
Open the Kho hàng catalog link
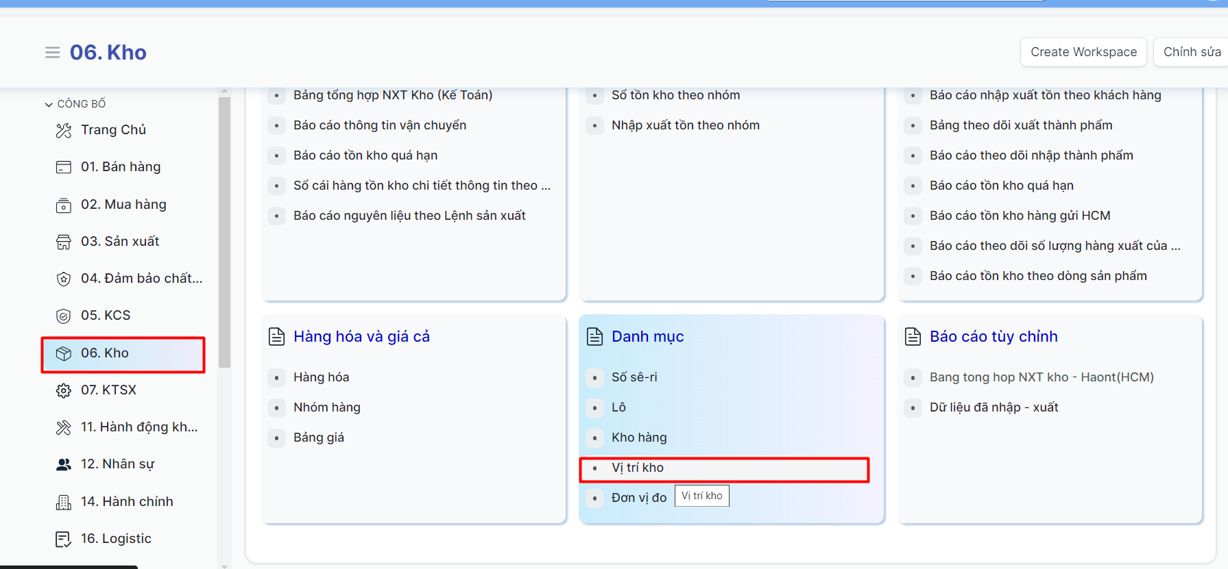pos(639,438)
